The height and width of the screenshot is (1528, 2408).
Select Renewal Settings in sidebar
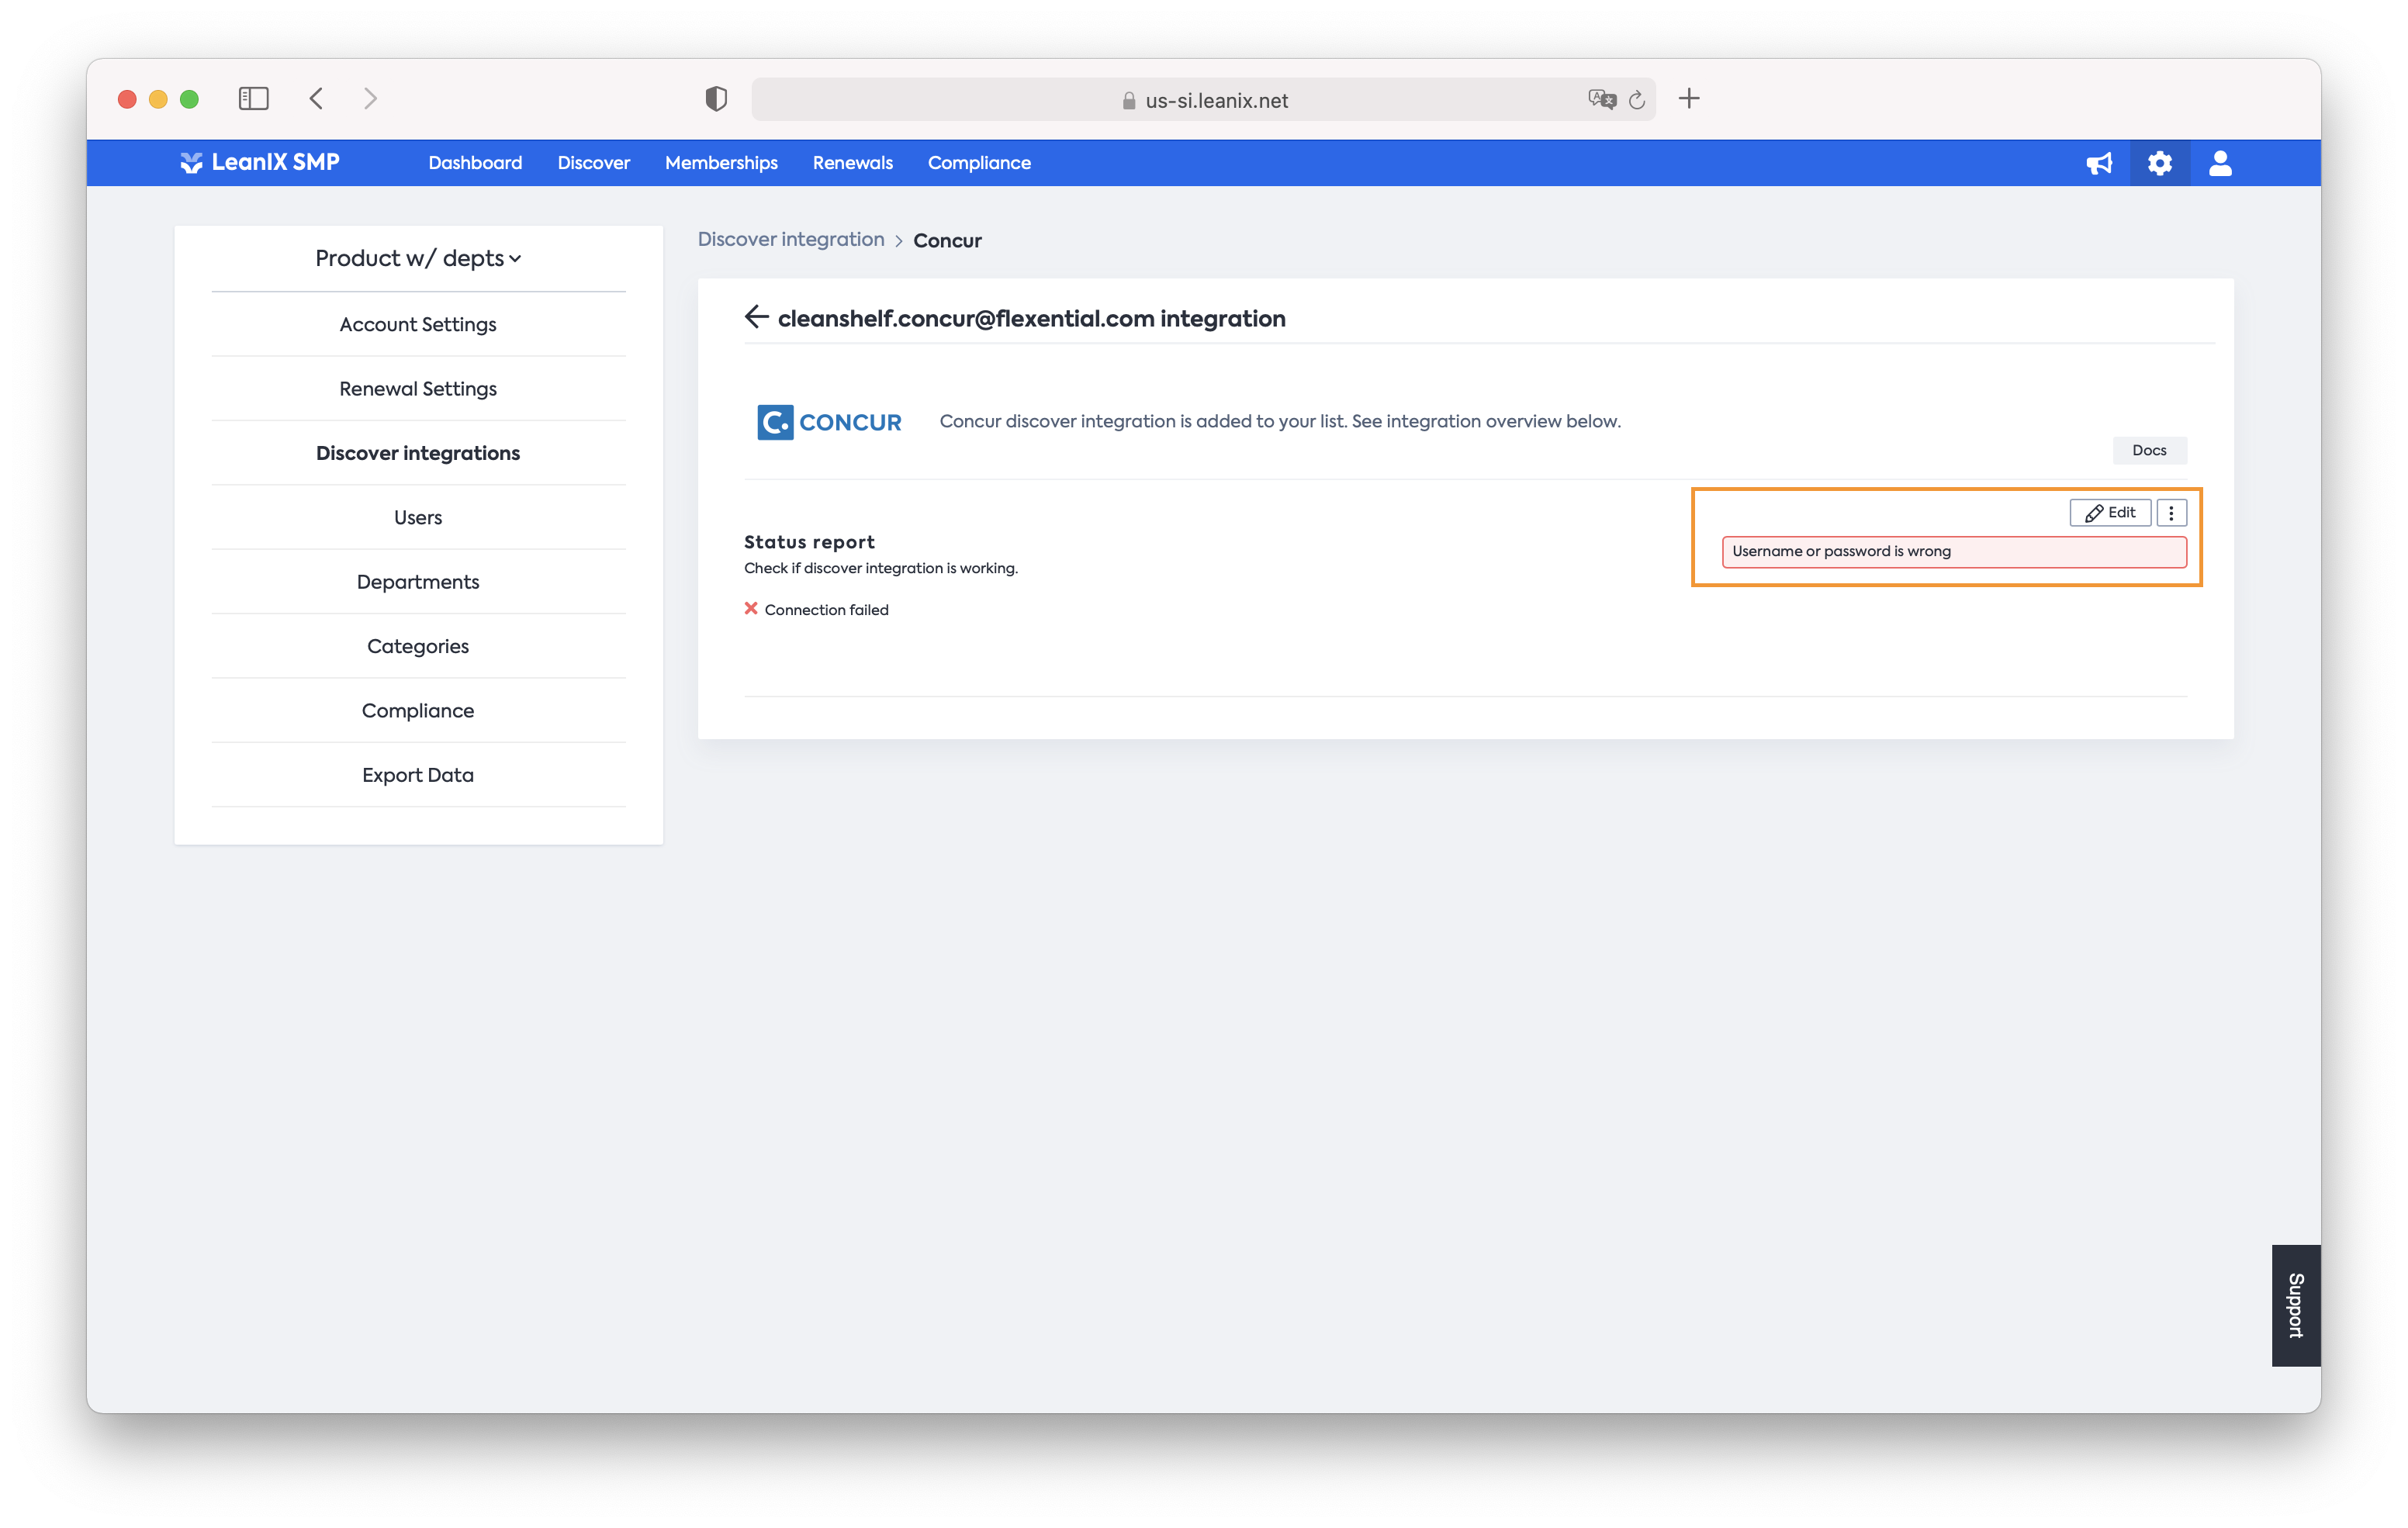click(418, 388)
